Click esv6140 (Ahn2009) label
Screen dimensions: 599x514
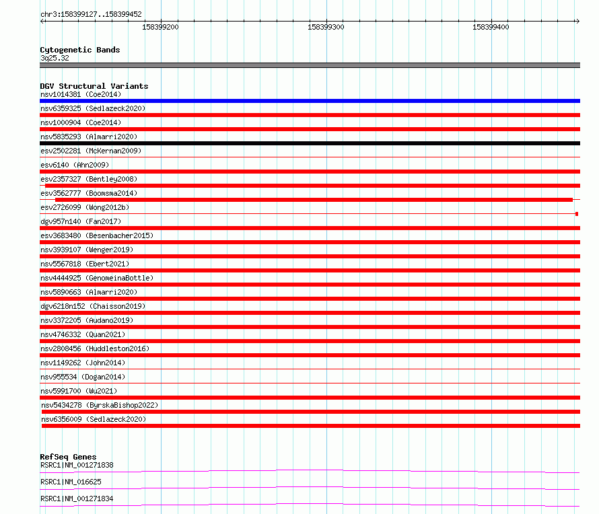(75, 165)
